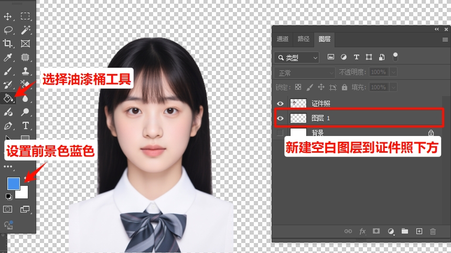
Task: Add a layer style with fx icon
Action: (362, 231)
